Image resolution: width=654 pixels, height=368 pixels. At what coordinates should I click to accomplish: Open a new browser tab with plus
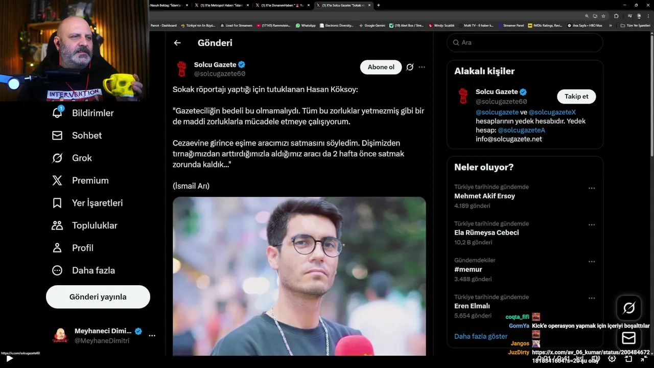tap(379, 5)
